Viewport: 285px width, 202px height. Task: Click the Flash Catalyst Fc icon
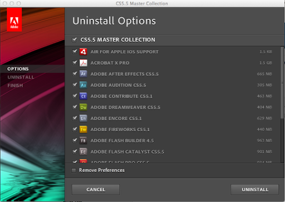point(83,152)
